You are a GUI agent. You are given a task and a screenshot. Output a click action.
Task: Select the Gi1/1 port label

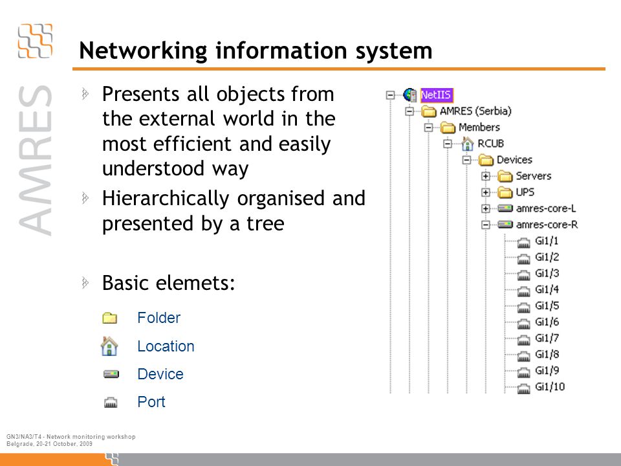click(547, 241)
